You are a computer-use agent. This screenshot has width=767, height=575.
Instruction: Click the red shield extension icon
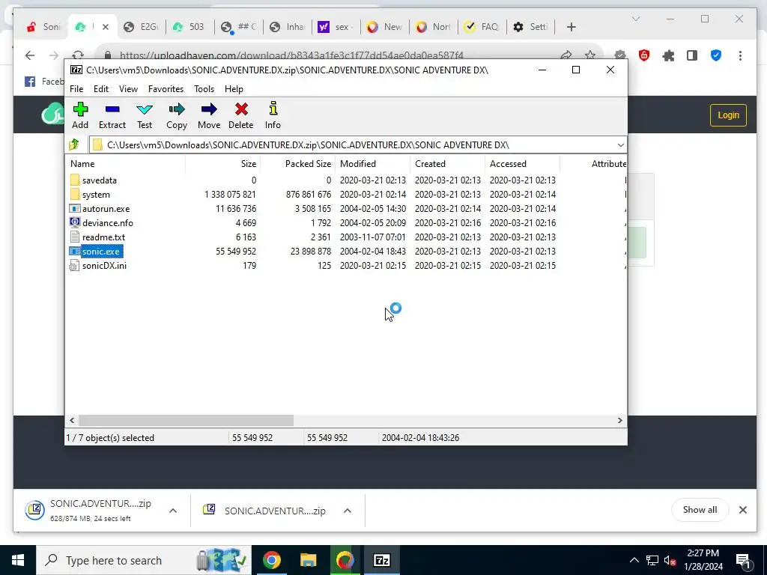point(644,55)
